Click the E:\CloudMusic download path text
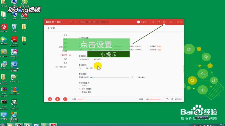This screenshot has height=126, width=225. pyautogui.click(x=84, y=59)
